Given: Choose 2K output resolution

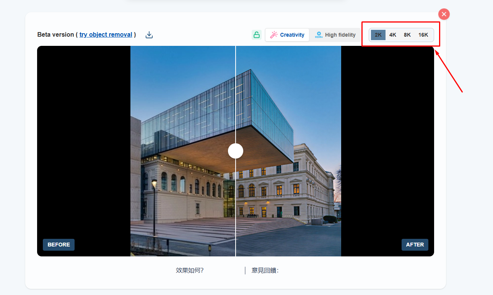Looking at the screenshot, I should click(378, 35).
